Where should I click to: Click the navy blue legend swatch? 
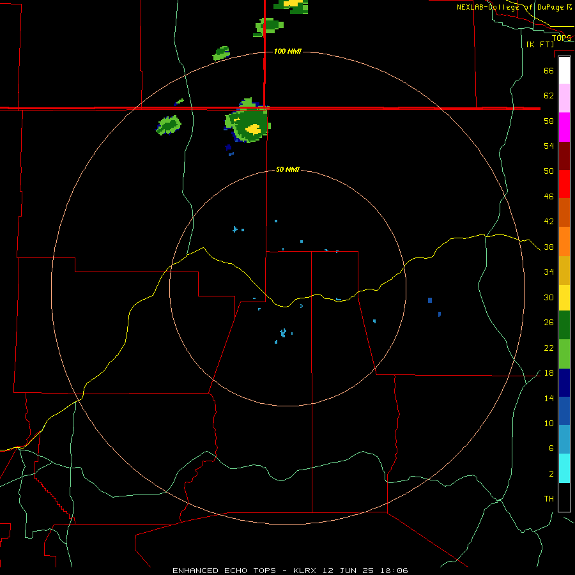564,383
